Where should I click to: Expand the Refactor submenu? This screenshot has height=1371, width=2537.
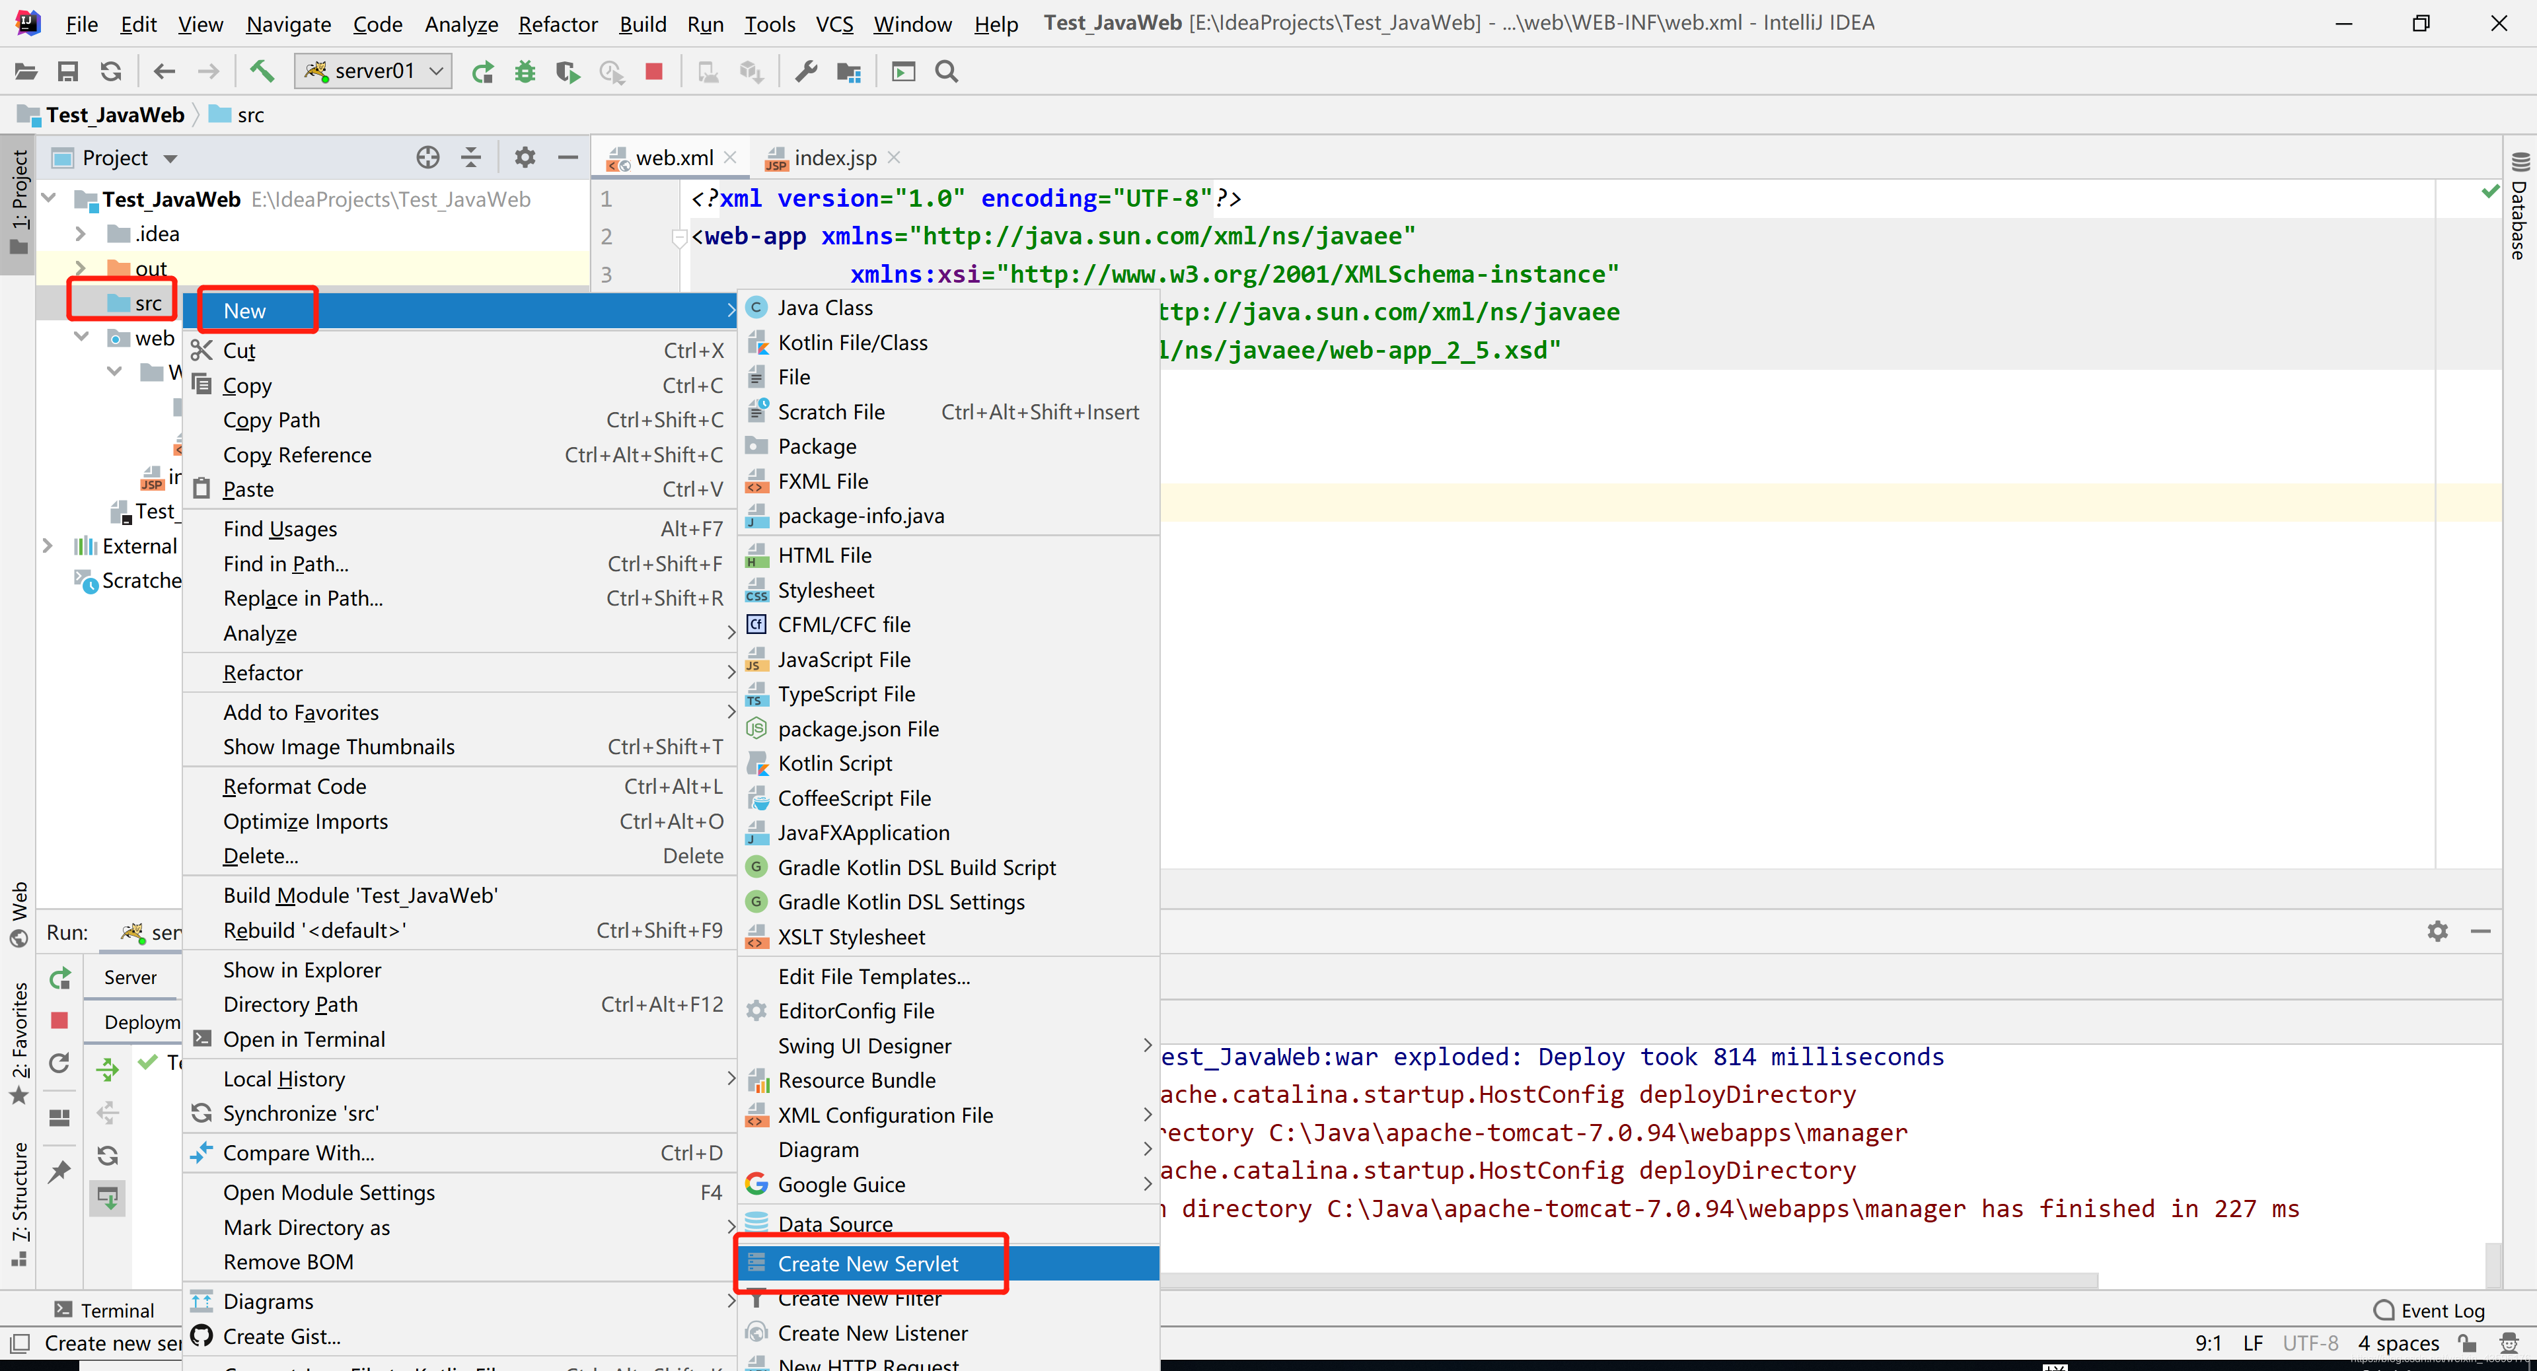460,672
